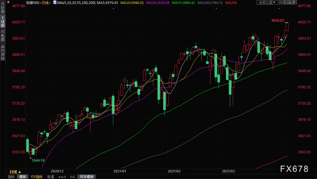Click the 3544.19 low price marker
Image resolution: width=317 pixels, height=179 pixels.
tap(38, 160)
